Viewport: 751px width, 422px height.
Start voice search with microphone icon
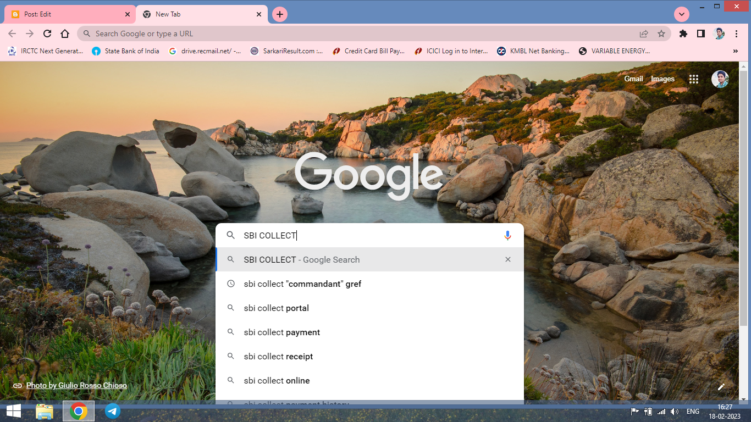(x=507, y=235)
